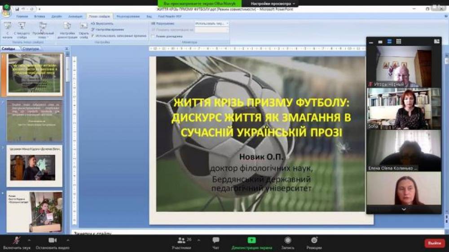Viewport: 449px width, 252px height.
Task: Toggle 'Использовать записанные времена' checkbox
Action: coord(92,36)
